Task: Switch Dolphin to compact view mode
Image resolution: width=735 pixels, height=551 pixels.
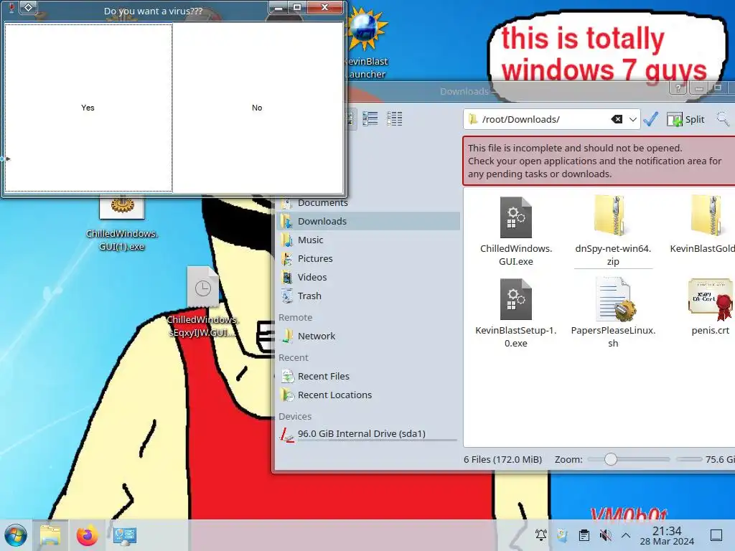Action: [370, 119]
